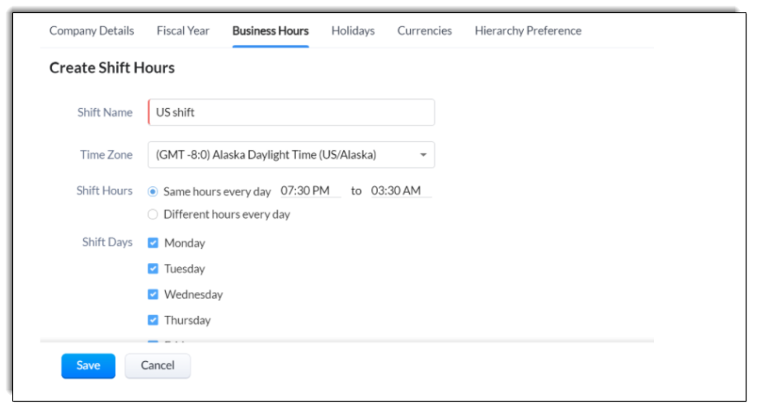
Task: Click the Shift Name input field
Action: [291, 112]
